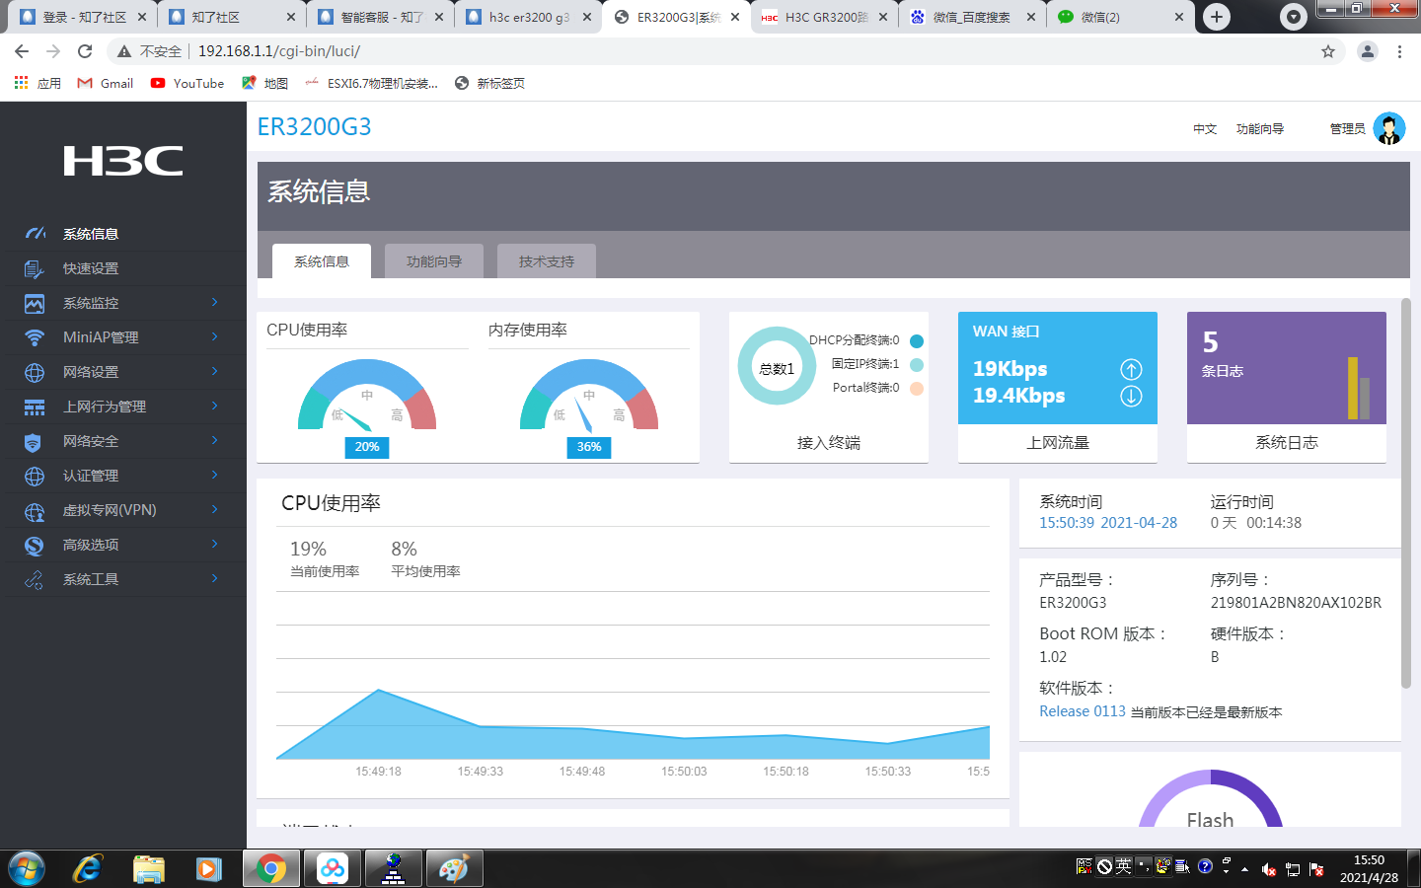Expand the 虚拟专网(VPN) menu chevron
The height and width of the screenshot is (888, 1421).
point(214,510)
